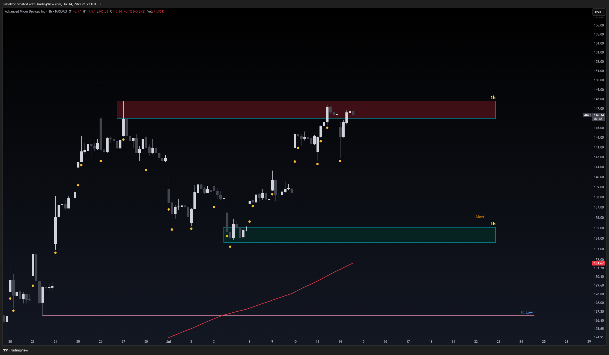Click the current price label 146.34
The width and height of the screenshot is (609, 355).
click(599, 115)
